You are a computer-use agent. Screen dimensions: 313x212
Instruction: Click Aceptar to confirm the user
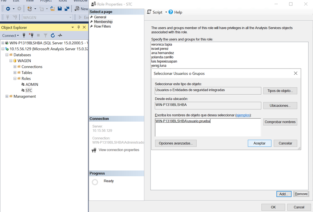tap(259, 143)
